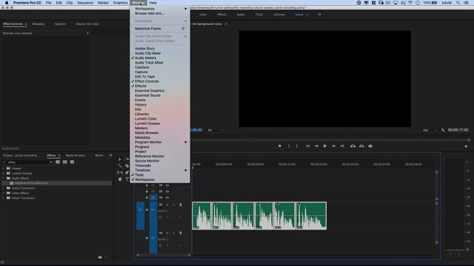The width and height of the screenshot is (474, 266).
Task: Expand the Video Transitions folder
Action: click(4, 198)
